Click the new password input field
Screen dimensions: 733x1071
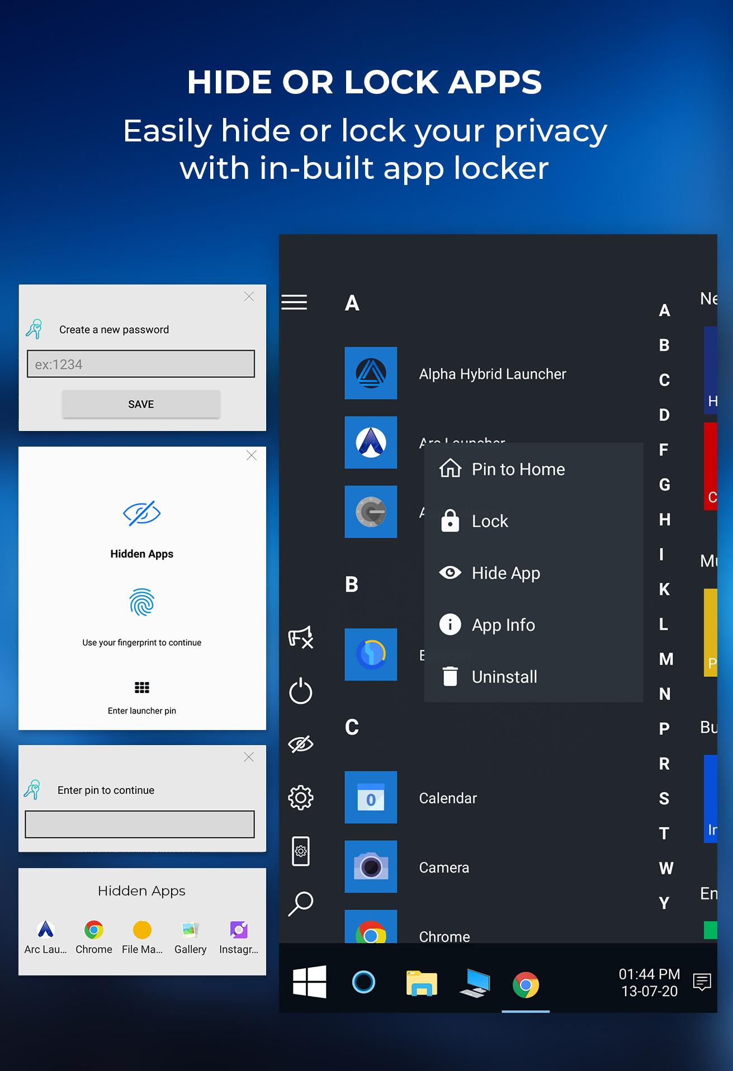click(141, 364)
